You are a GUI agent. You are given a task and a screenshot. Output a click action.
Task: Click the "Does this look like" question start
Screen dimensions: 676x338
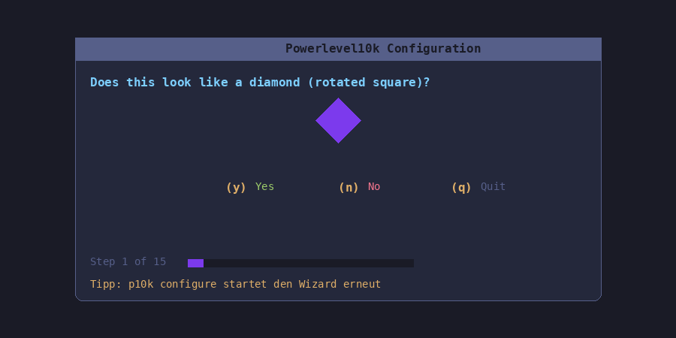click(143, 83)
